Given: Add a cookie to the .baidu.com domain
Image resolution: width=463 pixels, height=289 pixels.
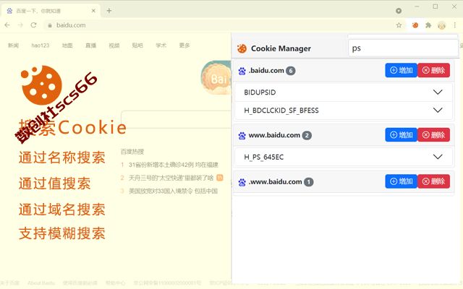Looking at the screenshot, I should [x=401, y=70].
